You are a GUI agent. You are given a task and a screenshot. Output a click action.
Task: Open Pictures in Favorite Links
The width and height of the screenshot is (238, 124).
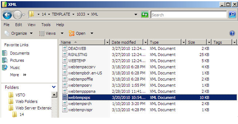[x=17, y=60]
